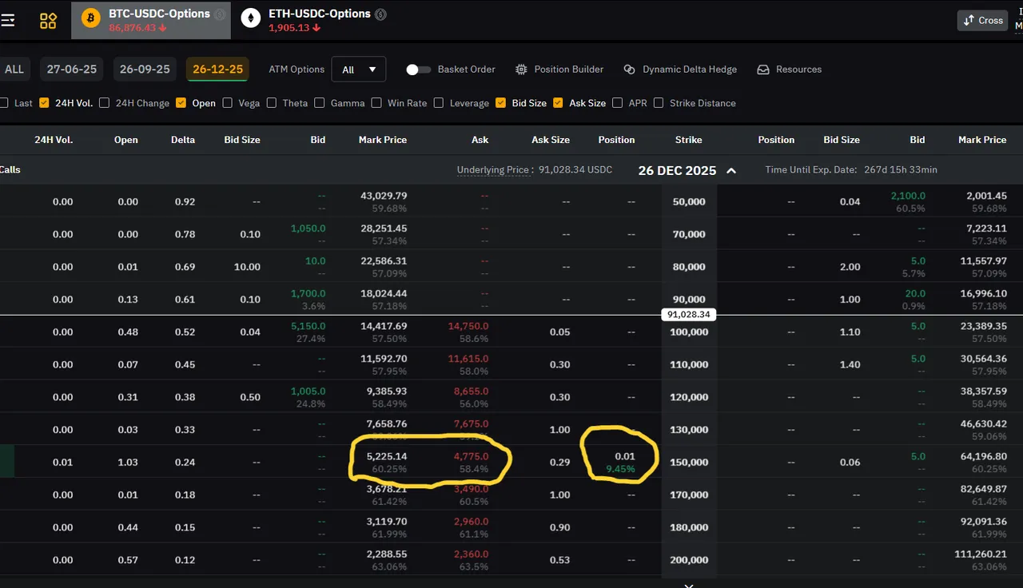Select the 26-12-25 expiry tab
The height and width of the screenshot is (588, 1023).
[x=217, y=70]
